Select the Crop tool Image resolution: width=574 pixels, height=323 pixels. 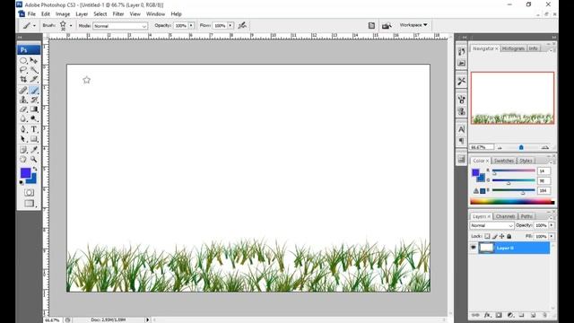coord(23,79)
